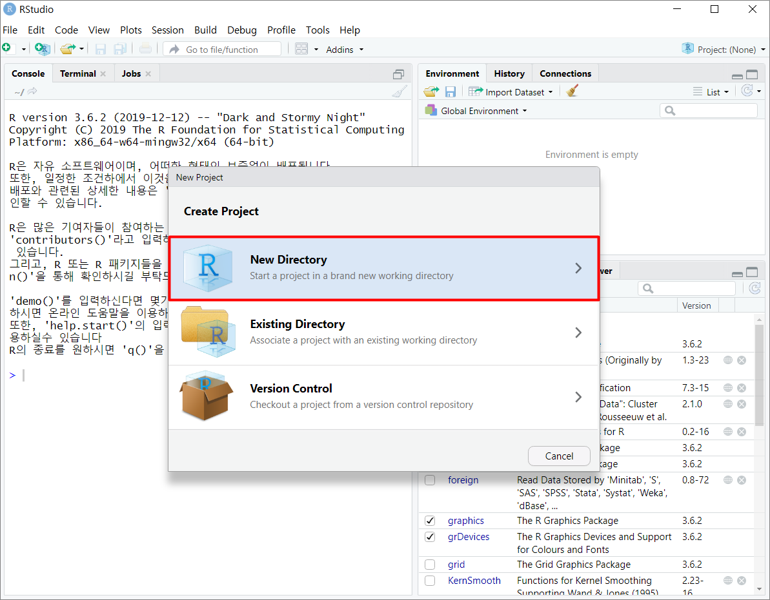Open the Tools menu
770x600 pixels.
(318, 30)
